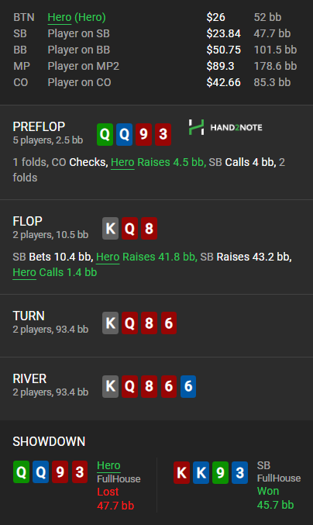313x525 pixels.
Task: Click Hero Raises 41.8 bb flop action
Action: pos(146,257)
